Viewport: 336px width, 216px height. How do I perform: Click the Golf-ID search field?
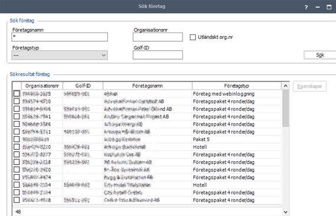(x=158, y=55)
